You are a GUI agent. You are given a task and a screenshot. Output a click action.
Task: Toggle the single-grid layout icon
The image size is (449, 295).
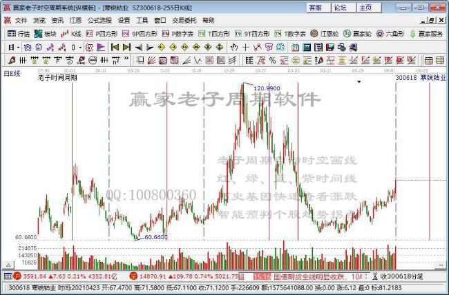[428, 61]
